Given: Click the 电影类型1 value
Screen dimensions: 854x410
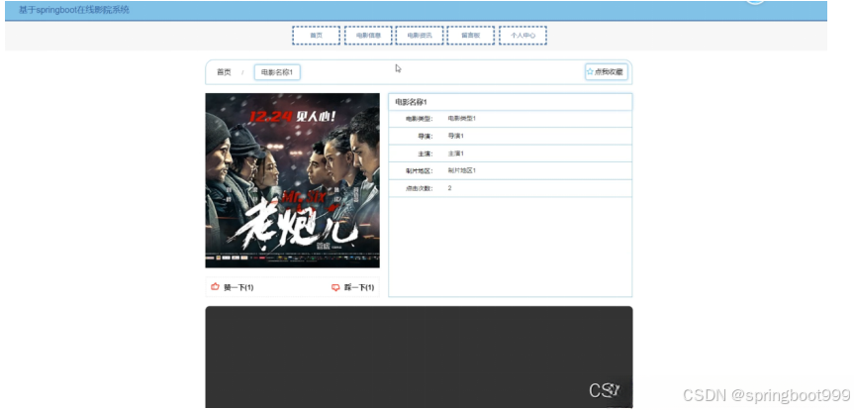Looking at the screenshot, I should click(x=462, y=118).
